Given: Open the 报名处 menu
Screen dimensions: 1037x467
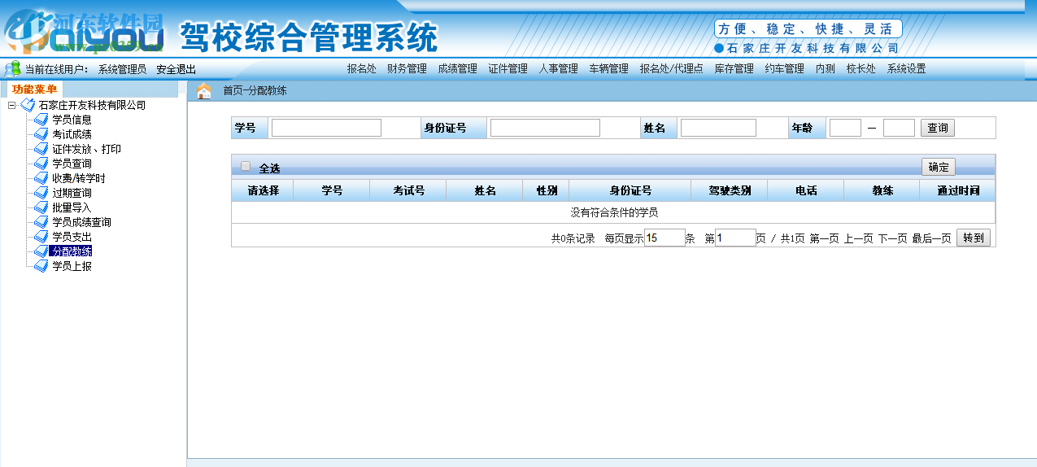Looking at the screenshot, I should pyautogui.click(x=361, y=69).
